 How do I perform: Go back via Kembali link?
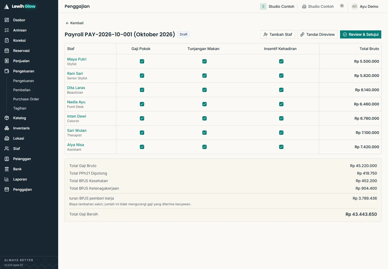(x=75, y=23)
